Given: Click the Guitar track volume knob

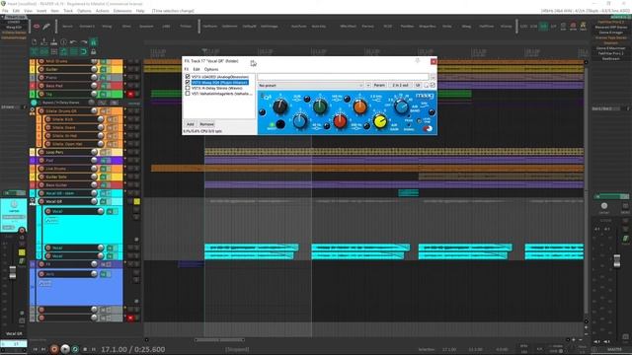Looking at the screenshot, I should point(95,69).
